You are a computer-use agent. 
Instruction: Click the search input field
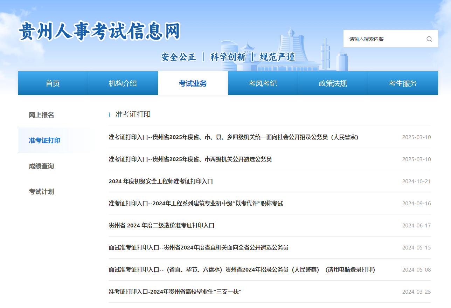coord(383,39)
